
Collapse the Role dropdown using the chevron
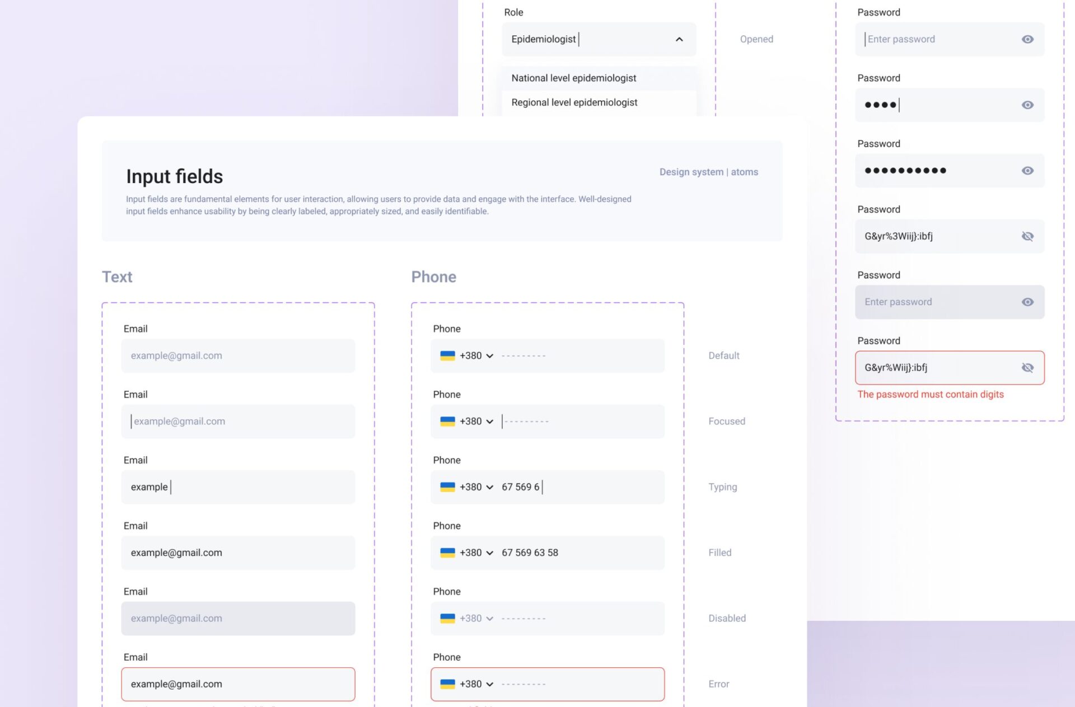click(679, 39)
